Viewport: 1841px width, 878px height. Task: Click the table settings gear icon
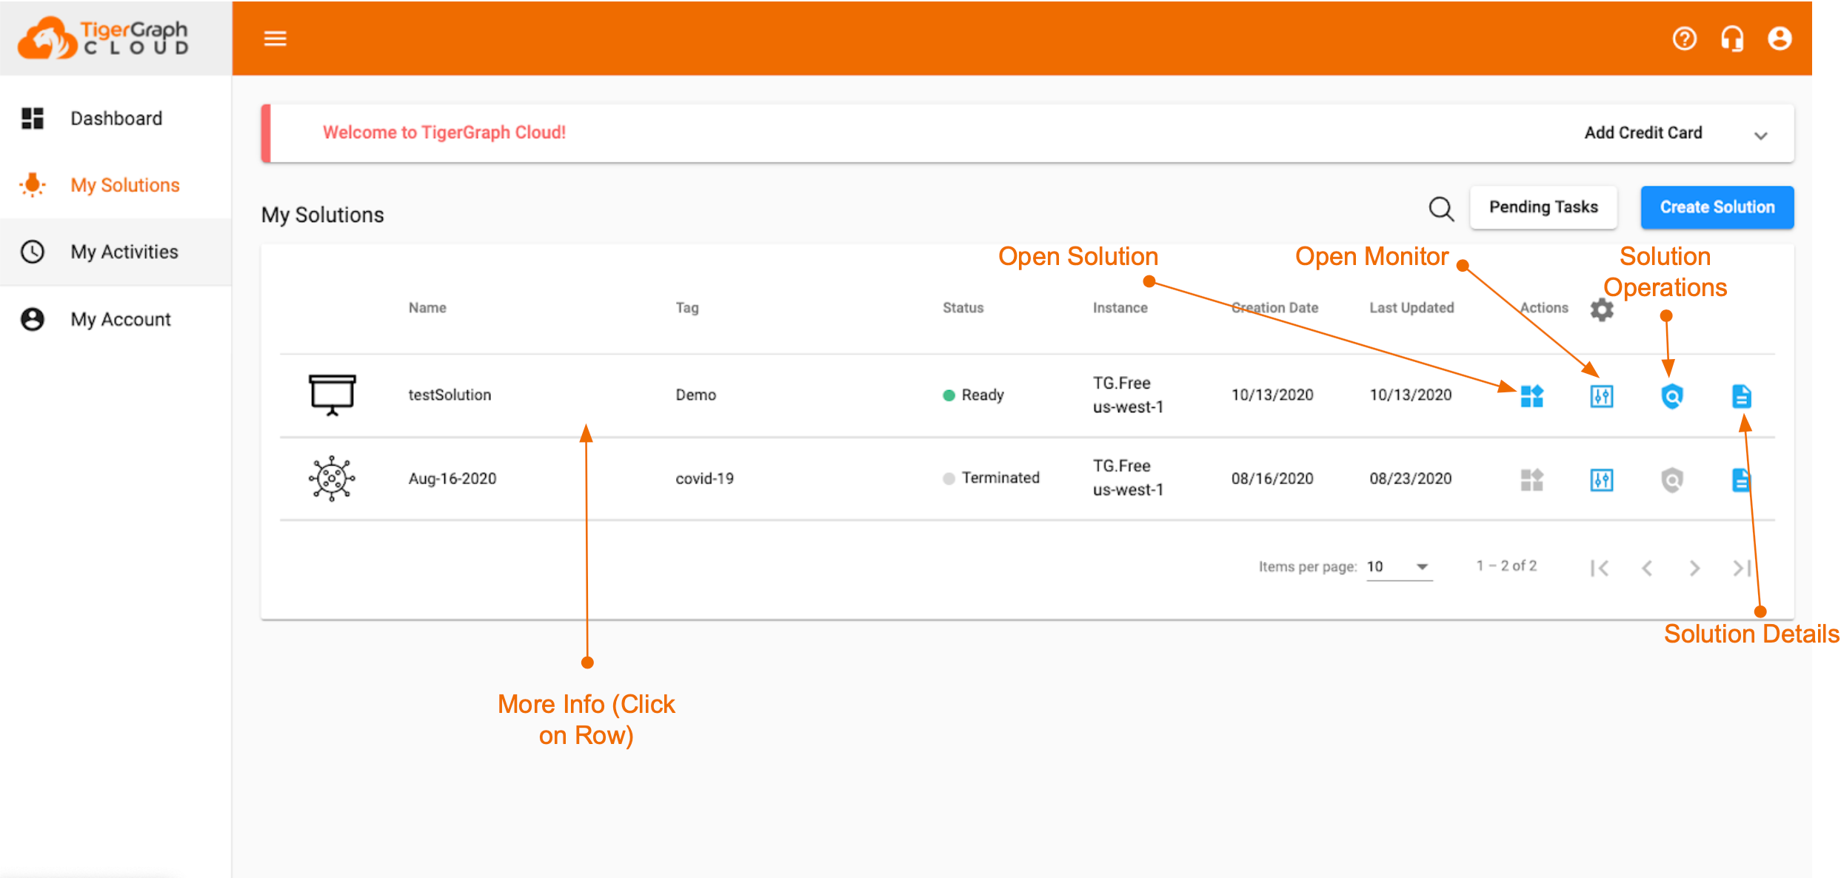click(1602, 309)
